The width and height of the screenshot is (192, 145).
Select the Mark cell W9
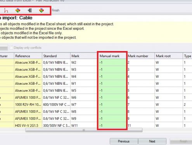84,118
